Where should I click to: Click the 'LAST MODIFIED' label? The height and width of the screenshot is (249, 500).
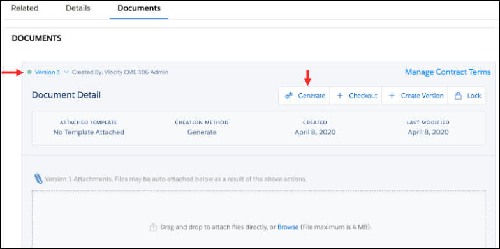[x=429, y=123]
